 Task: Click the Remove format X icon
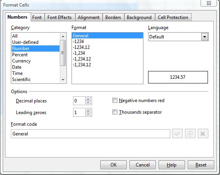tap(203, 133)
